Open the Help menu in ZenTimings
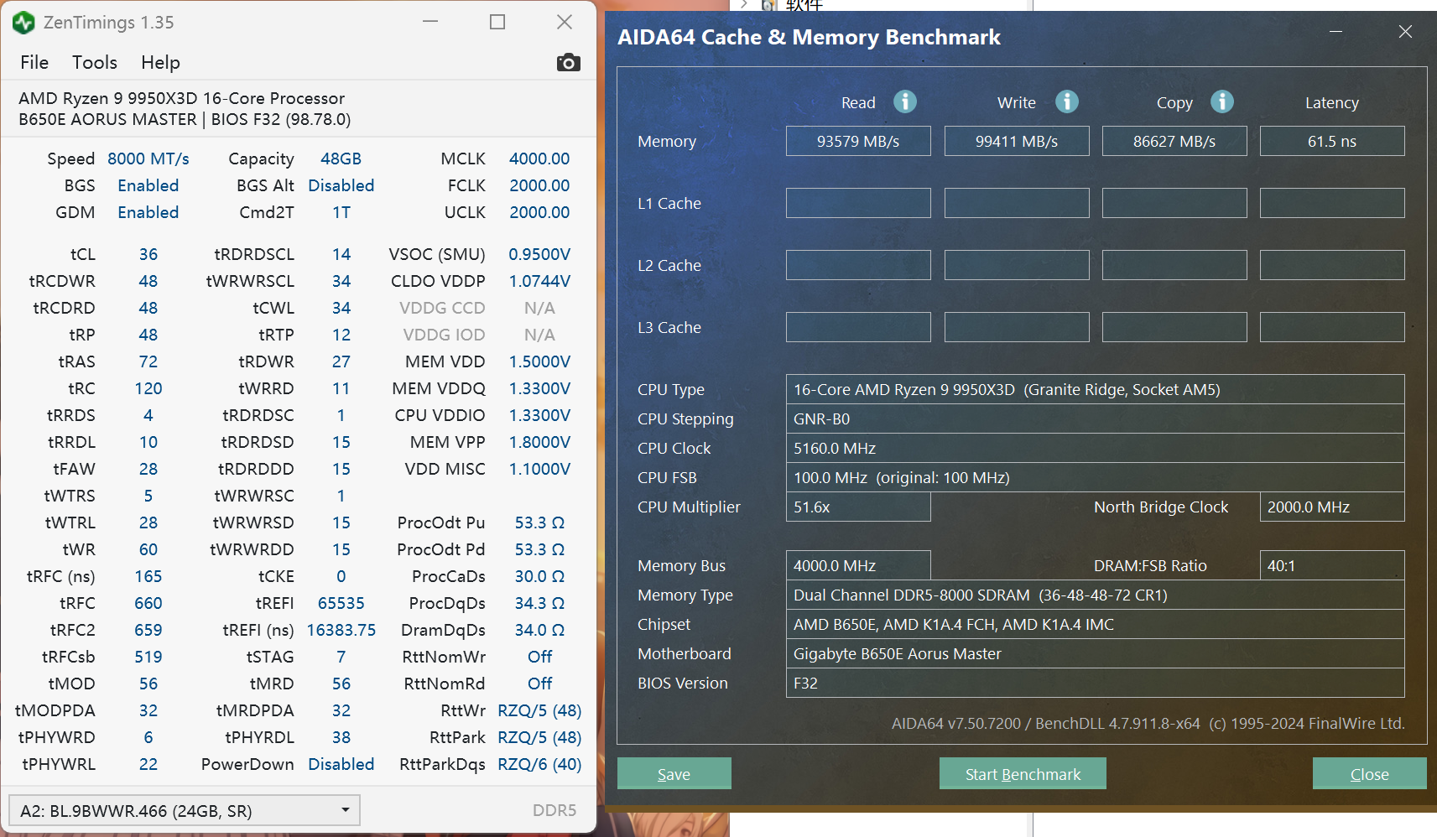 (160, 63)
